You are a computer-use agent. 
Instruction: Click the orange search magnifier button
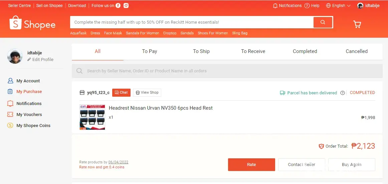pos(323,22)
